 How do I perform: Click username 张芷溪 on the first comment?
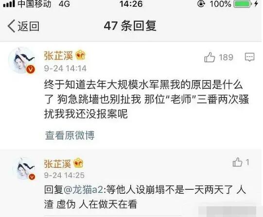[58, 56]
